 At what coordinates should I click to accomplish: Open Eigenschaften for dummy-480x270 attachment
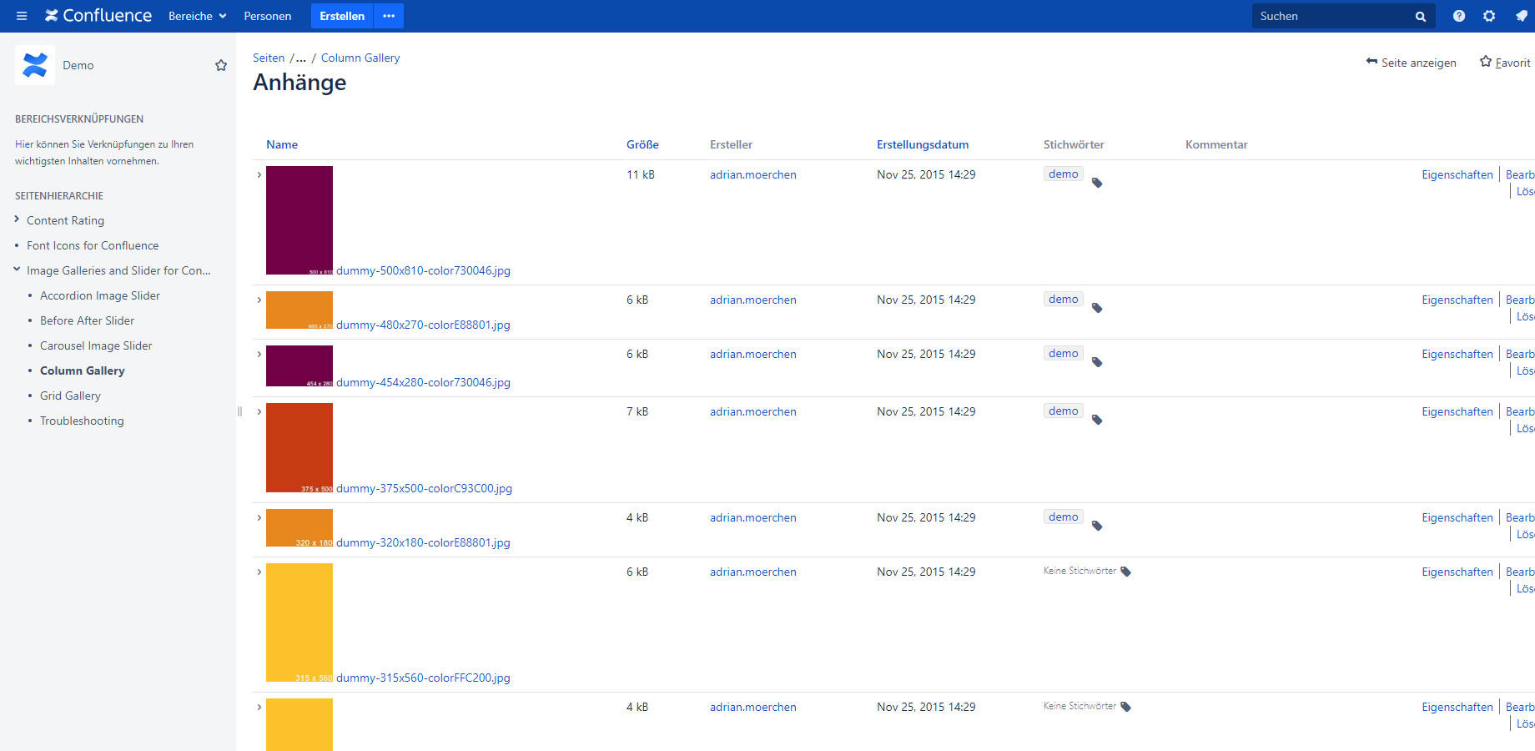point(1457,300)
